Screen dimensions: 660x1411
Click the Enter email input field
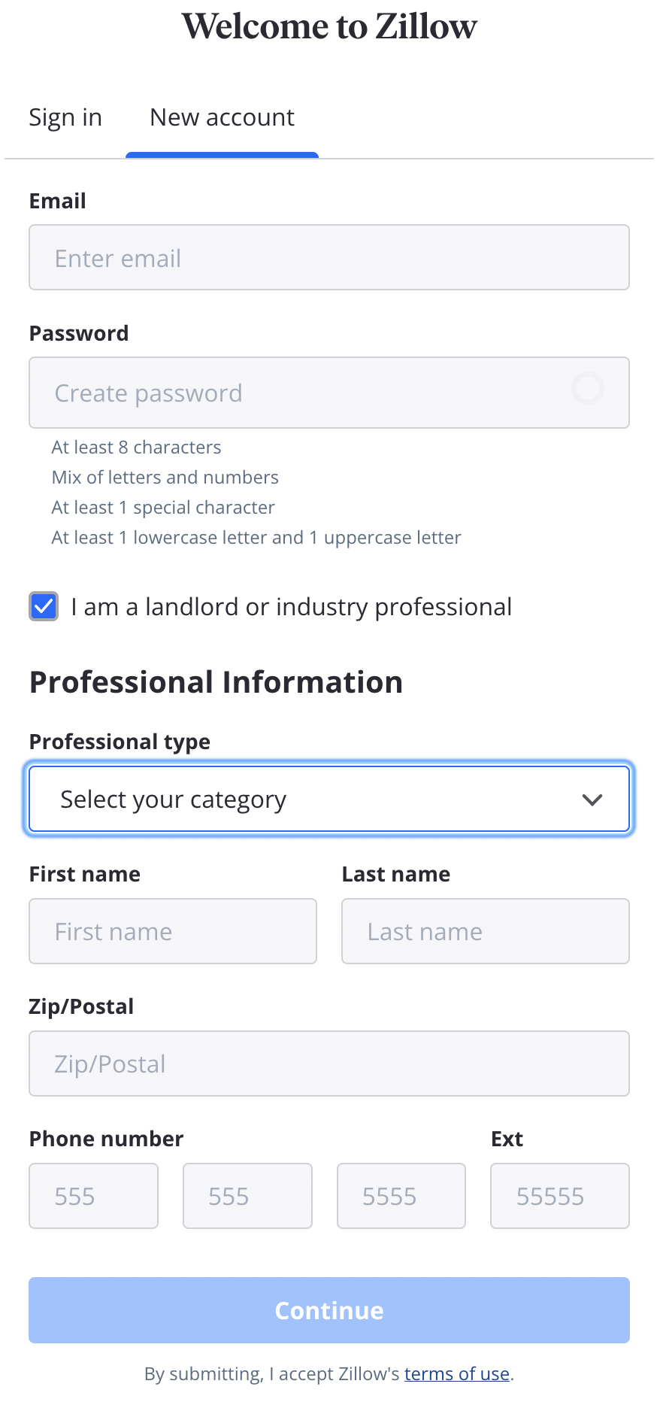[328, 257]
